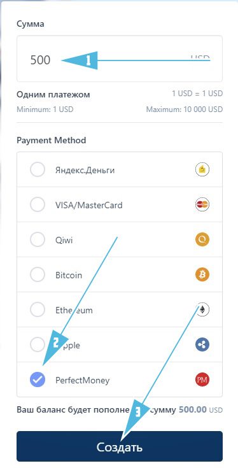Click the blue Ripple icon
This screenshot has width=238, height=468.
tap(202, 344)
